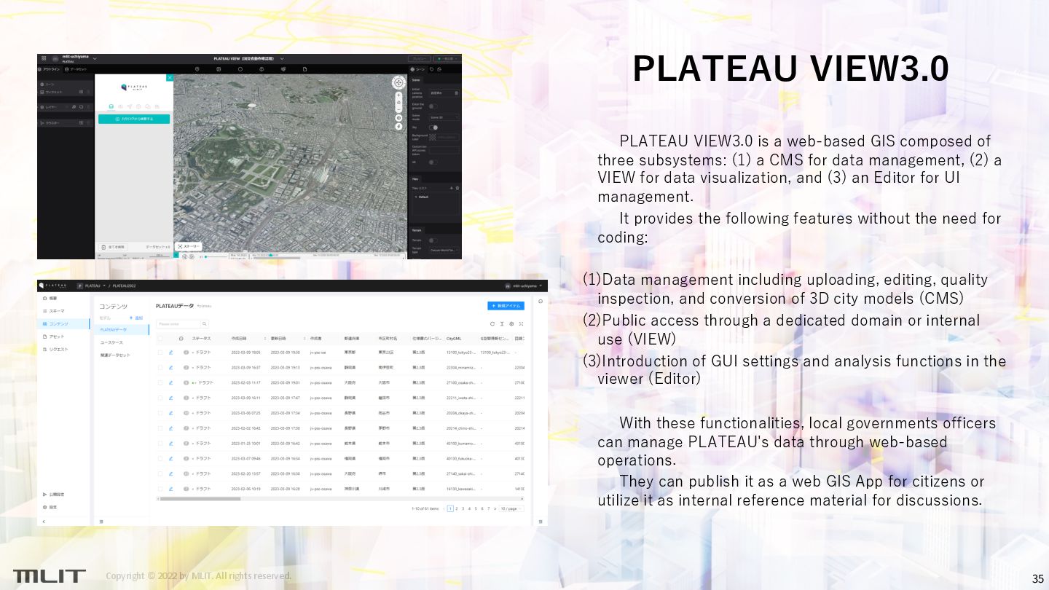1049x590 pixels.
Task: Go to page 2 in table pagination
Action: click(x=457, y=508)
